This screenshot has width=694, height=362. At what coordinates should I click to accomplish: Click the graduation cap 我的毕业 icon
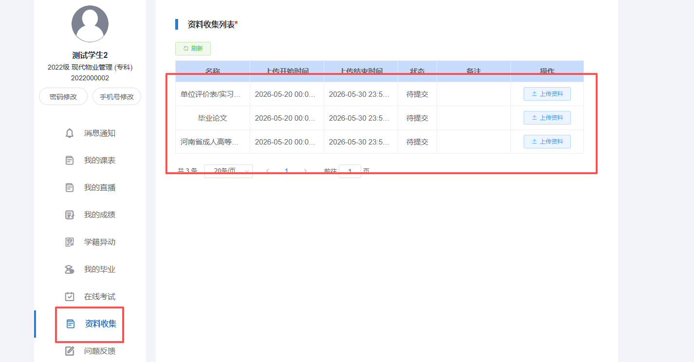coord(70,270)
